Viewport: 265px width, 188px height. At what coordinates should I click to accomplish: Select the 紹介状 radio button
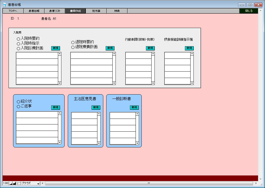[x=18, y=101]
